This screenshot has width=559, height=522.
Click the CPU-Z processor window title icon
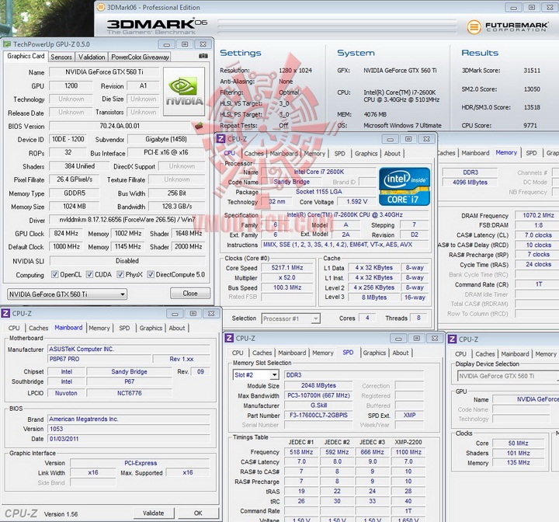pyautogui.click(x=221, y=139)
